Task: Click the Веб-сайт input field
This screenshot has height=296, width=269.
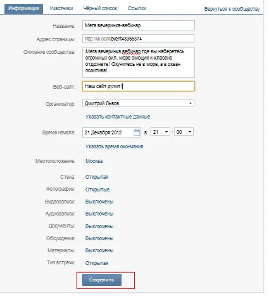Action: click(139, 86)
